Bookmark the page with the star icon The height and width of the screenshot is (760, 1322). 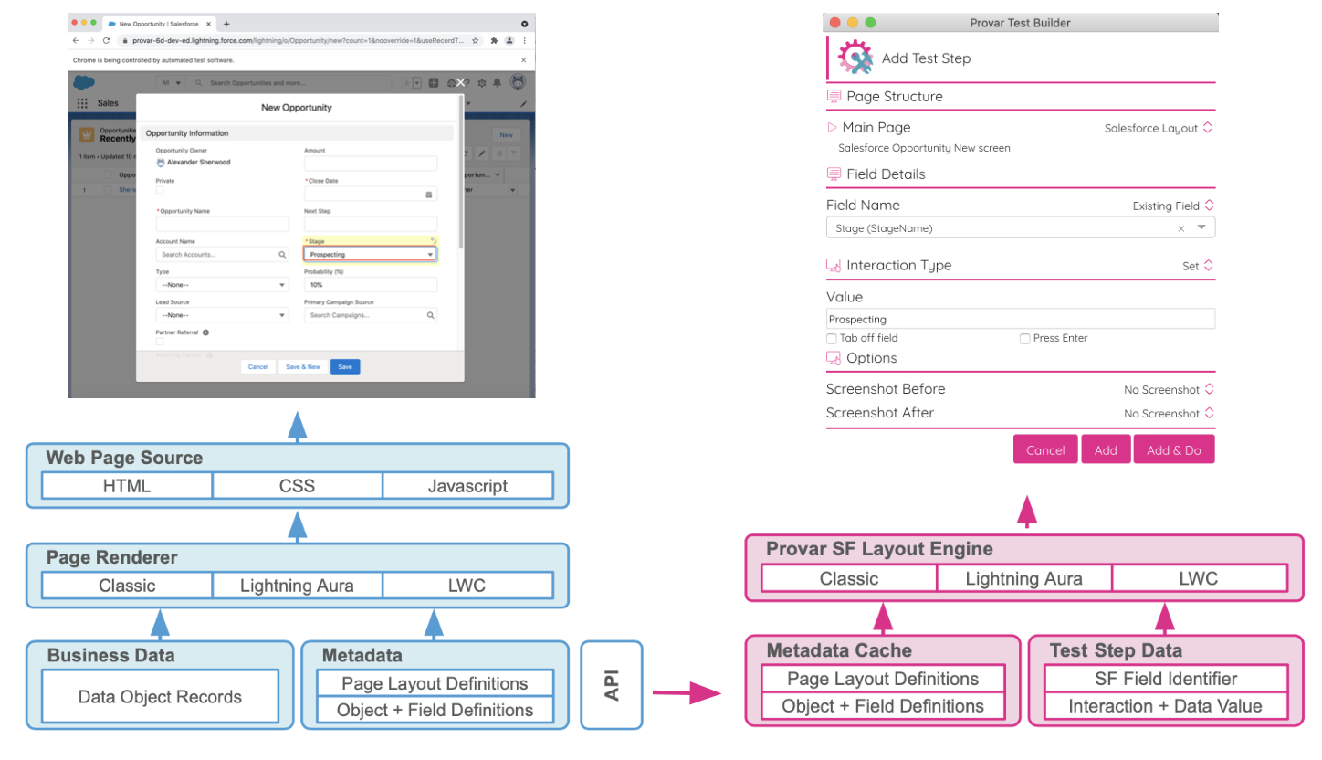476,40
